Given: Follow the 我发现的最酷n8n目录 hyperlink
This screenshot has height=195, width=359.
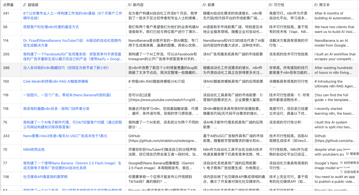Looking at the screenshot, I should coord(56,109).
